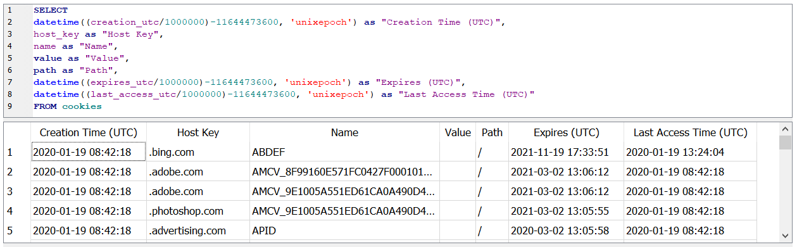Select the .photoshop.com host key cell
Image resolution: width=797 pixels, height=247 pixels.
(198, 211)
